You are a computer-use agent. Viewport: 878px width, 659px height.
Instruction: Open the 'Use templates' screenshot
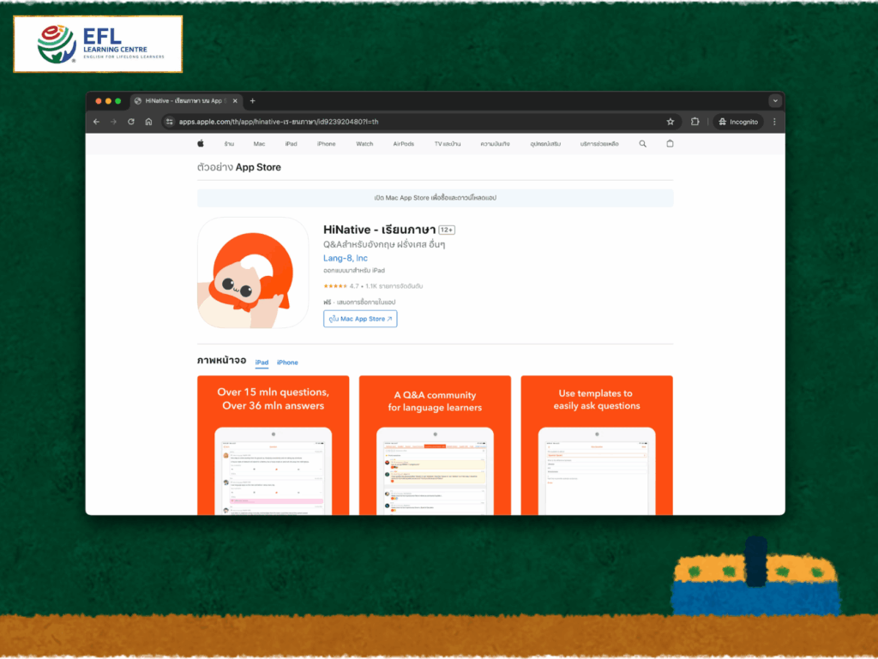click(x=597, y=446)
